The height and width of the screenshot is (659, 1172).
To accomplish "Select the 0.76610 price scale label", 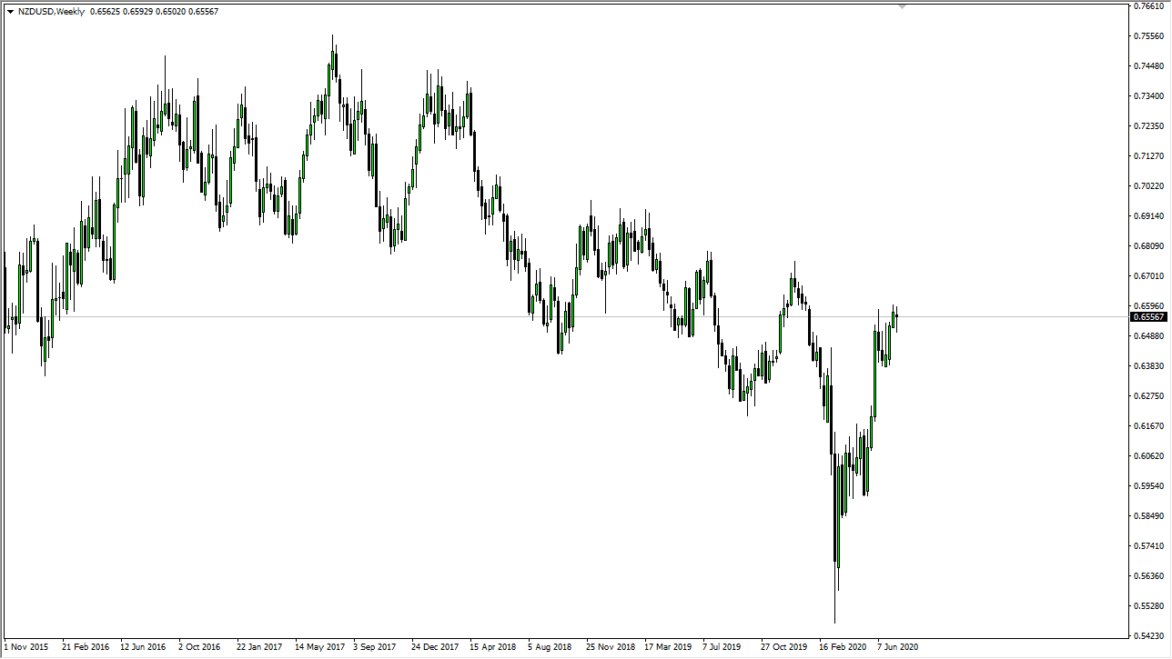I will 1147,6.
